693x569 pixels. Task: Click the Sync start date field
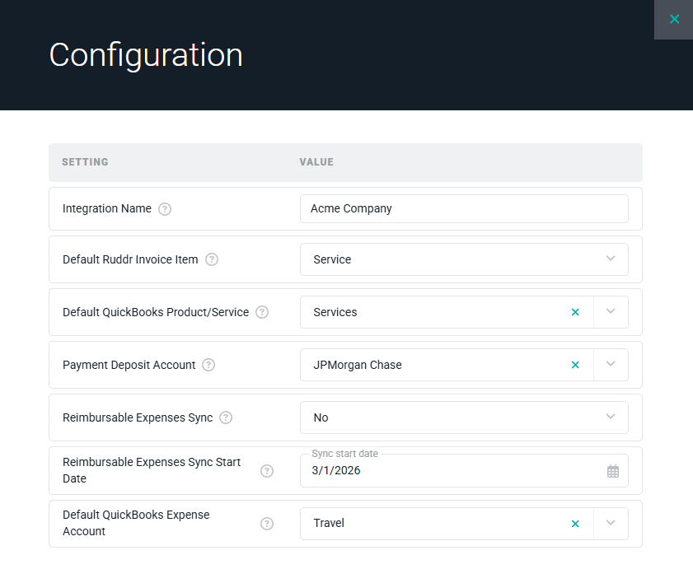(453, 471)
